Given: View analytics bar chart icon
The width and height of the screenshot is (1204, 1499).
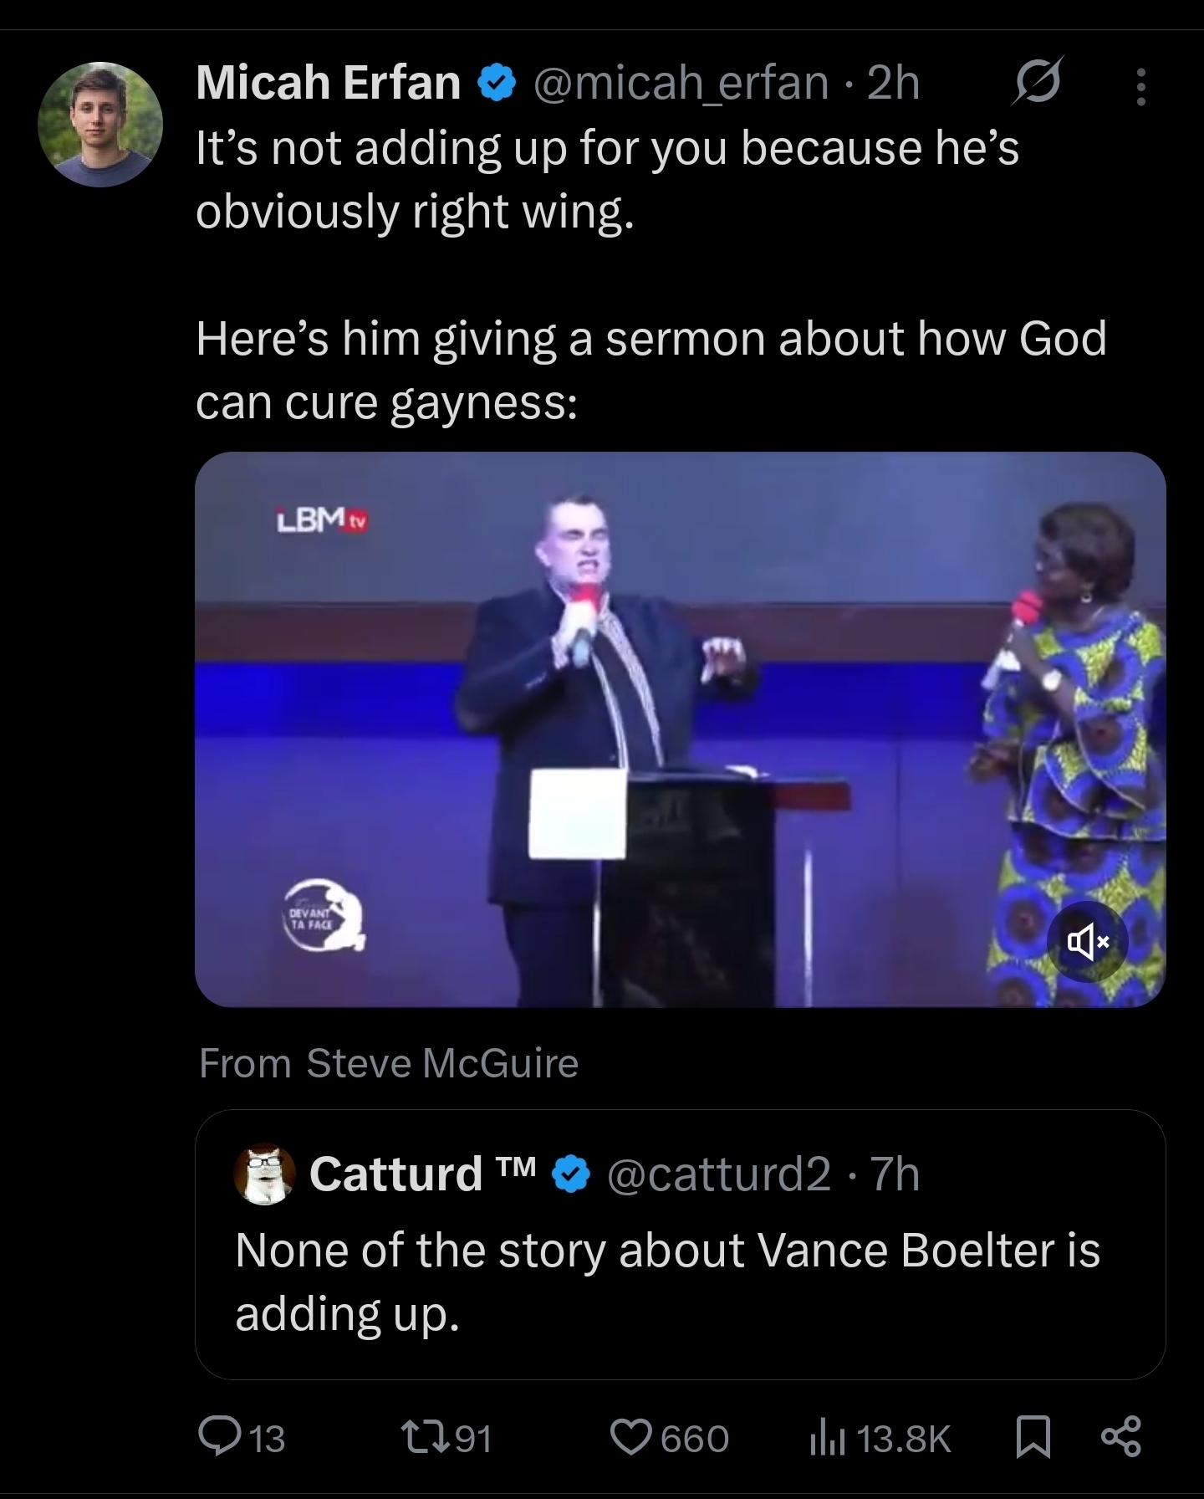Looking at the screenshot, I should [827, 1439].
